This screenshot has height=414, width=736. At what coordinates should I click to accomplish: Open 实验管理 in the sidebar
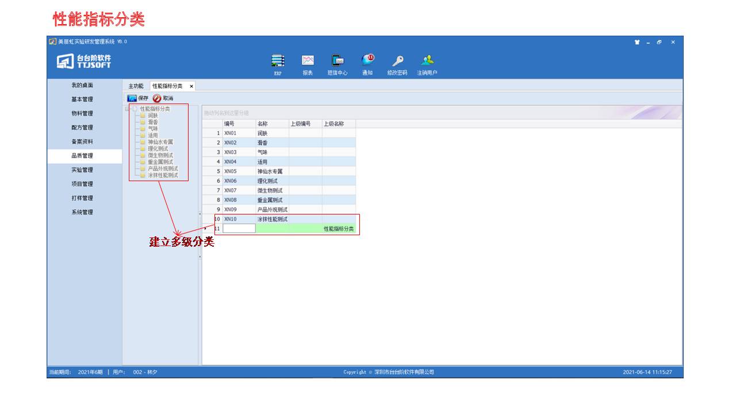[82, 170]
